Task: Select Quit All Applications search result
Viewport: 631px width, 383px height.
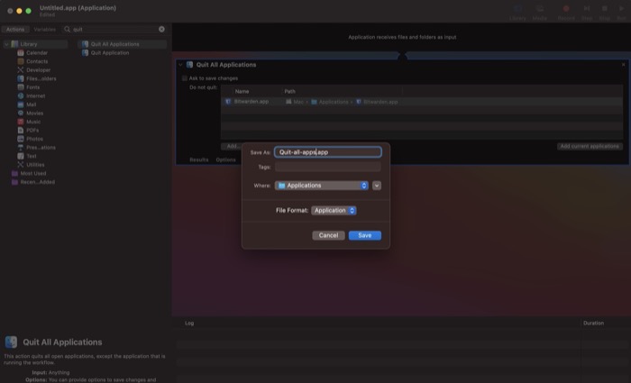Action: pyautogui.click(x=122, y=44)
